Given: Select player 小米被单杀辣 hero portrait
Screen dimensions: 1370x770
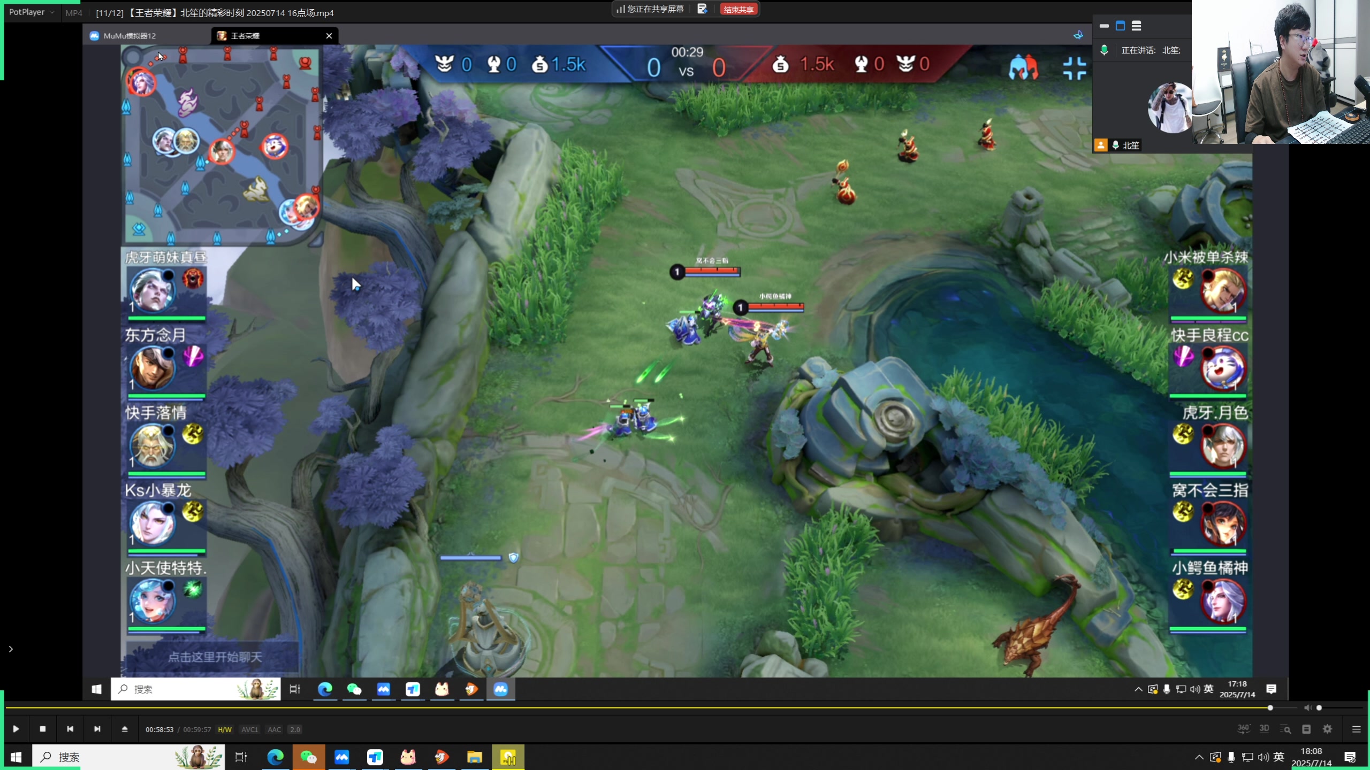Looking at the screenshot, I should (1223, 290).
